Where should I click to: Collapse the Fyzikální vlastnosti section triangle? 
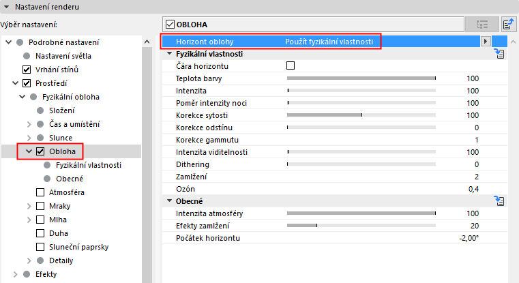click(168, 54)
